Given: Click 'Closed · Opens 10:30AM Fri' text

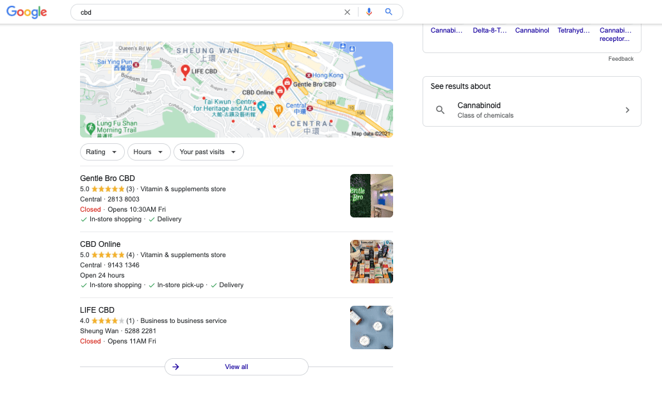Looking at the screenshot, I should [x=123, y=209].
